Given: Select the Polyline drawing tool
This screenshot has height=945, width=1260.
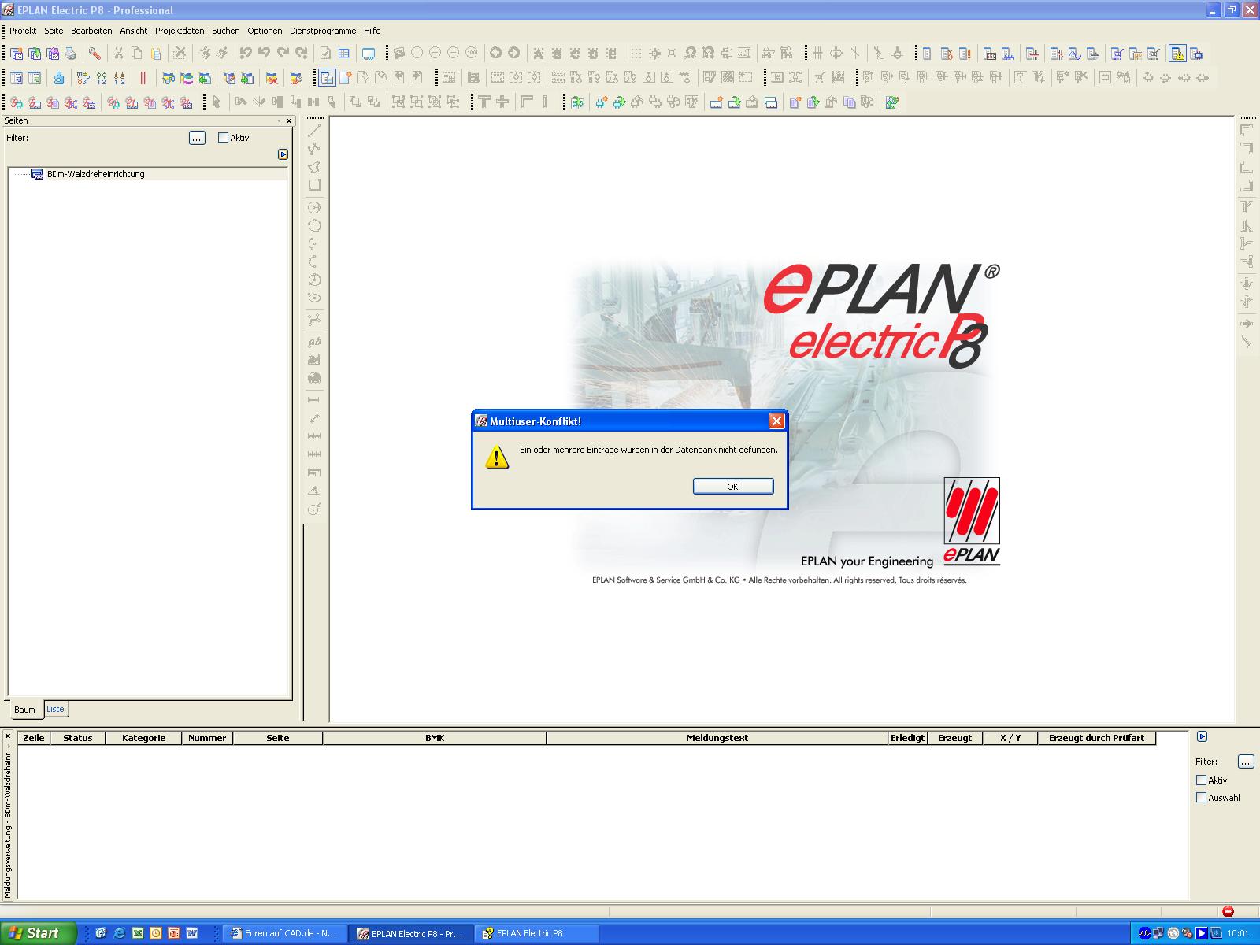Looking at the screenshot, I should (x=314, y=149).
